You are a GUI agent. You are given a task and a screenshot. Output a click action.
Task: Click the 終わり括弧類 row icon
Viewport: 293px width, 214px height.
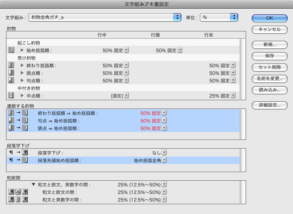pyautogui.click(x=11, y=65)
